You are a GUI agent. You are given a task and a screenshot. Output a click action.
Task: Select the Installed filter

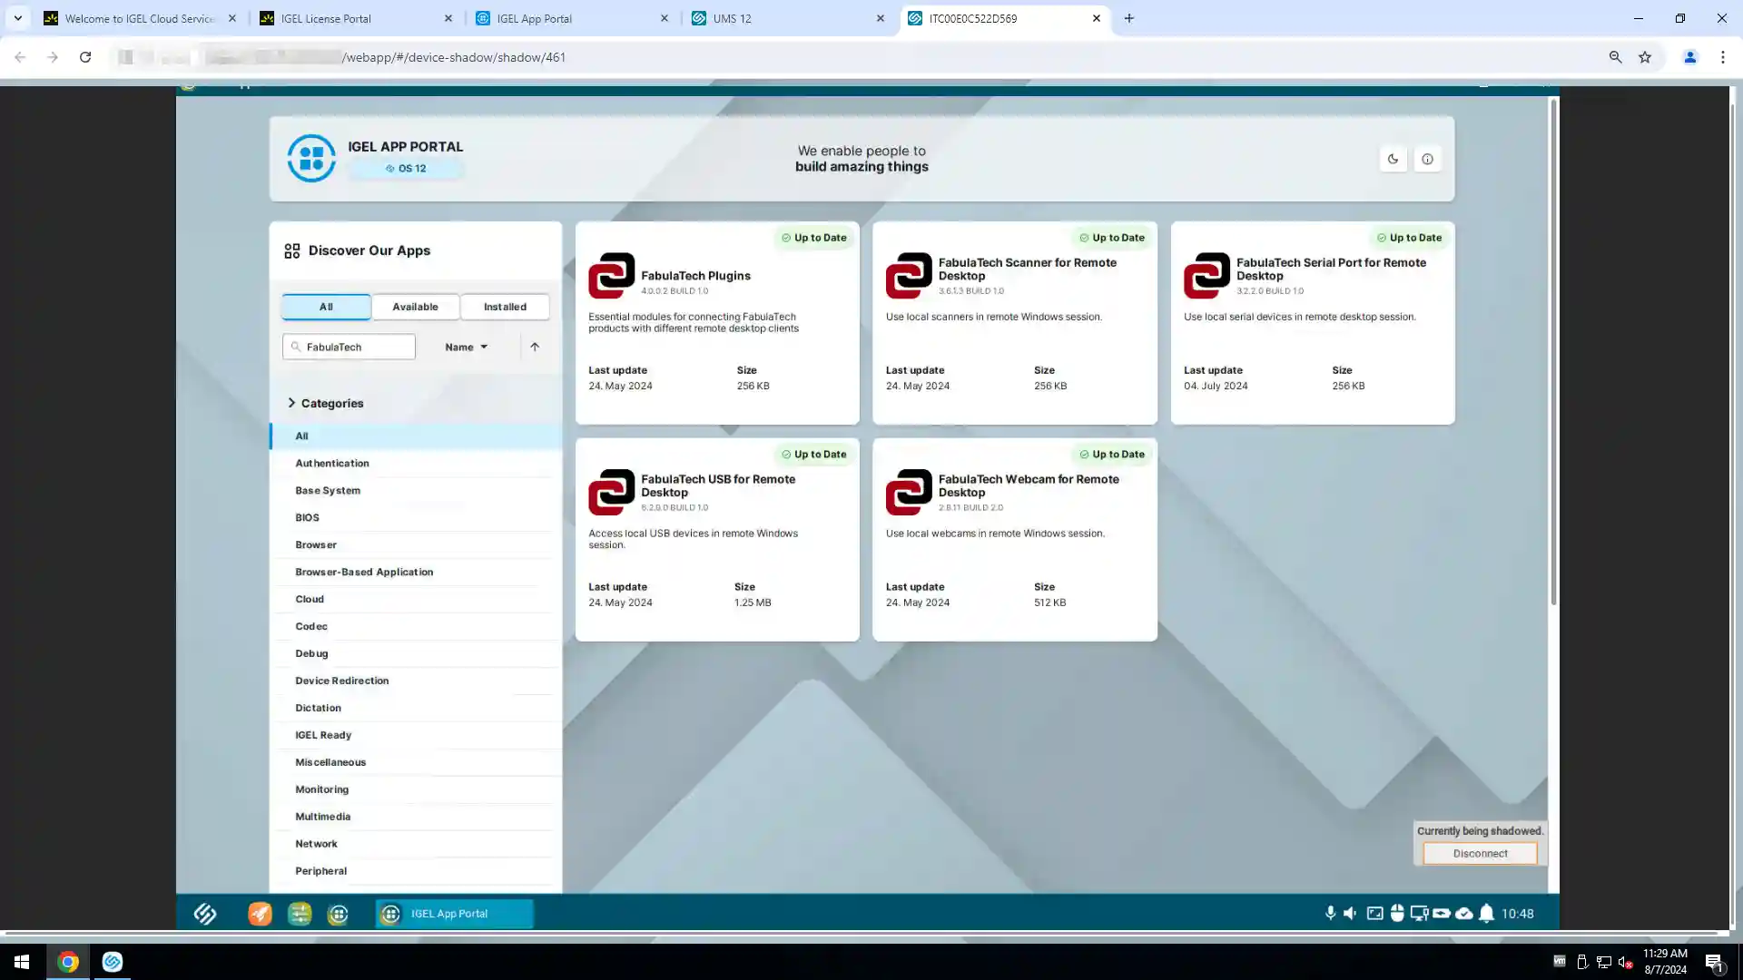(x=505, y=307)
